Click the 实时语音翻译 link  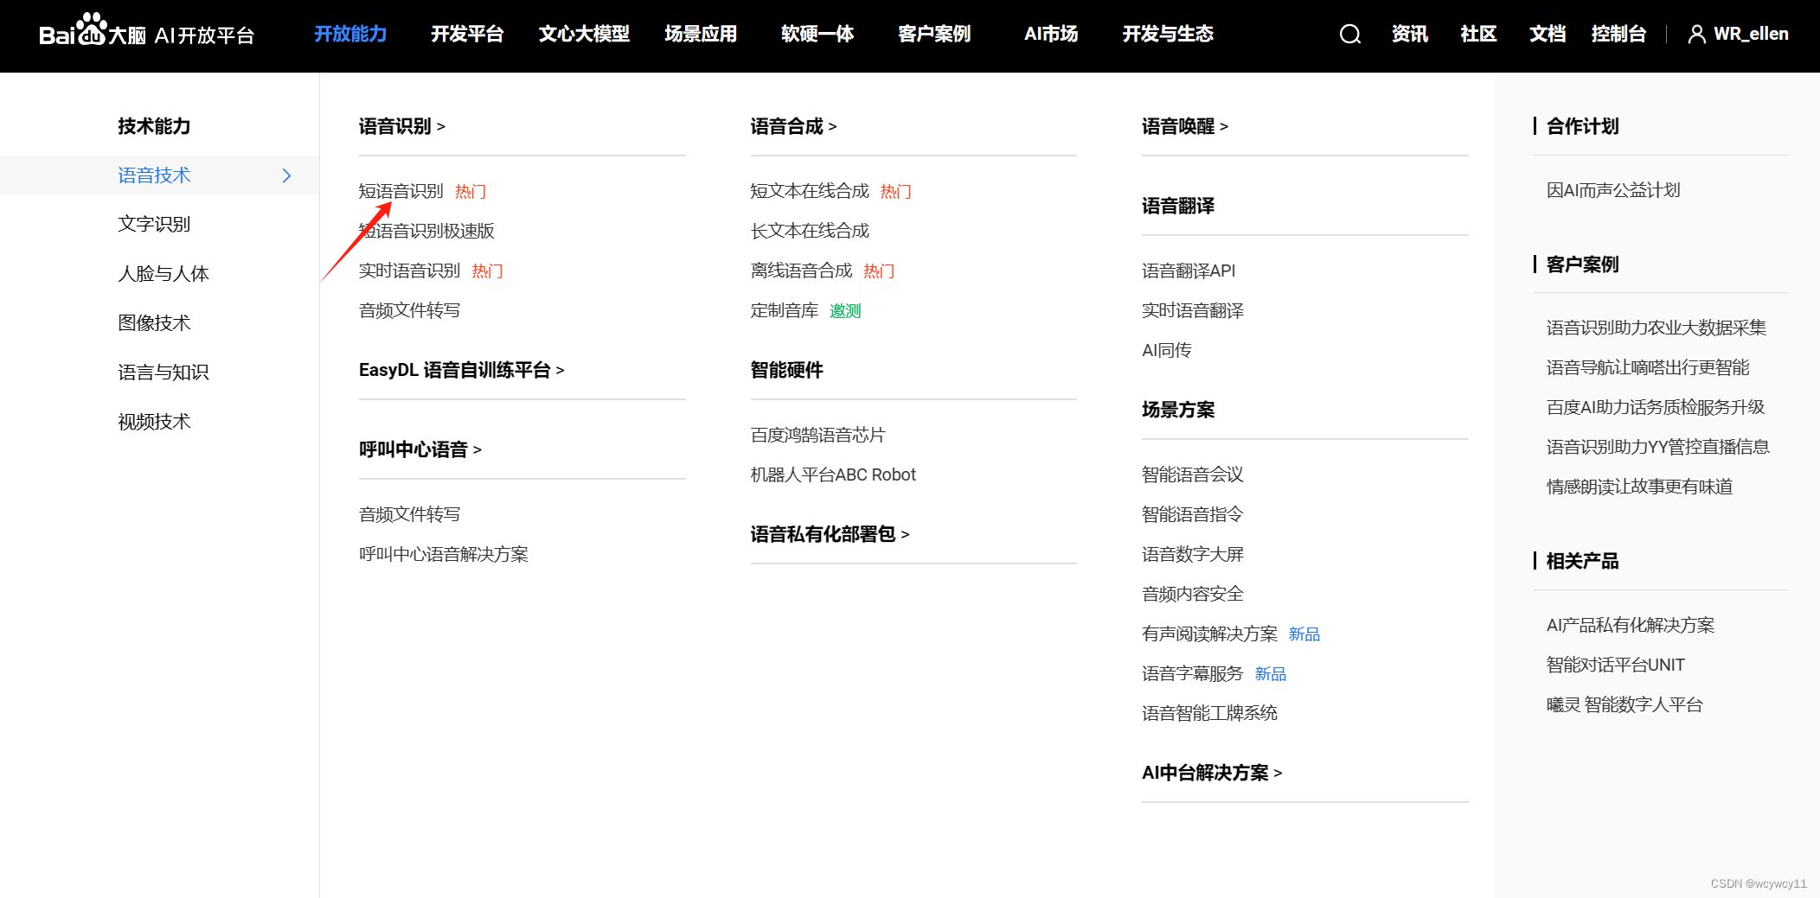1193,310
